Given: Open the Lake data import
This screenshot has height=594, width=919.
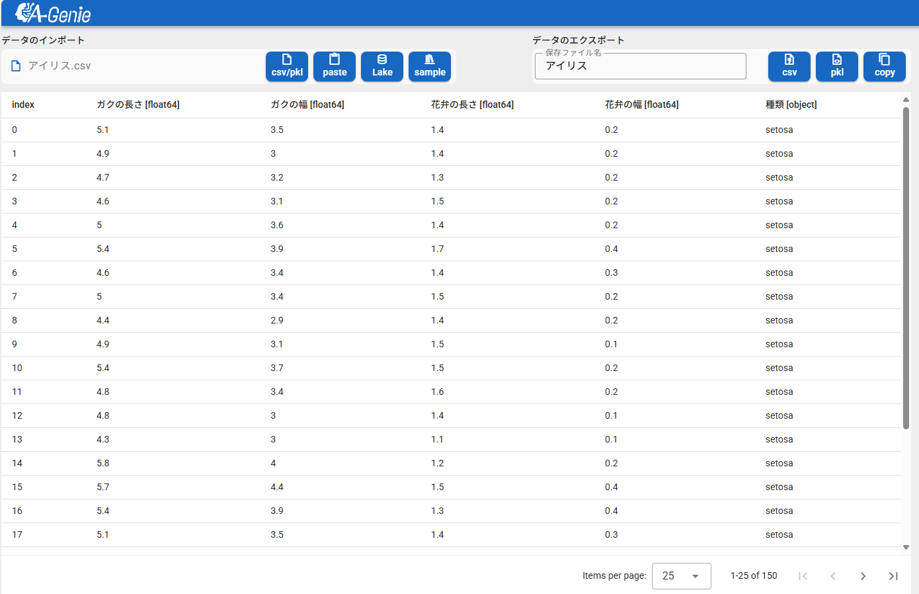Looking at the screenshot, I should point(382,66).
